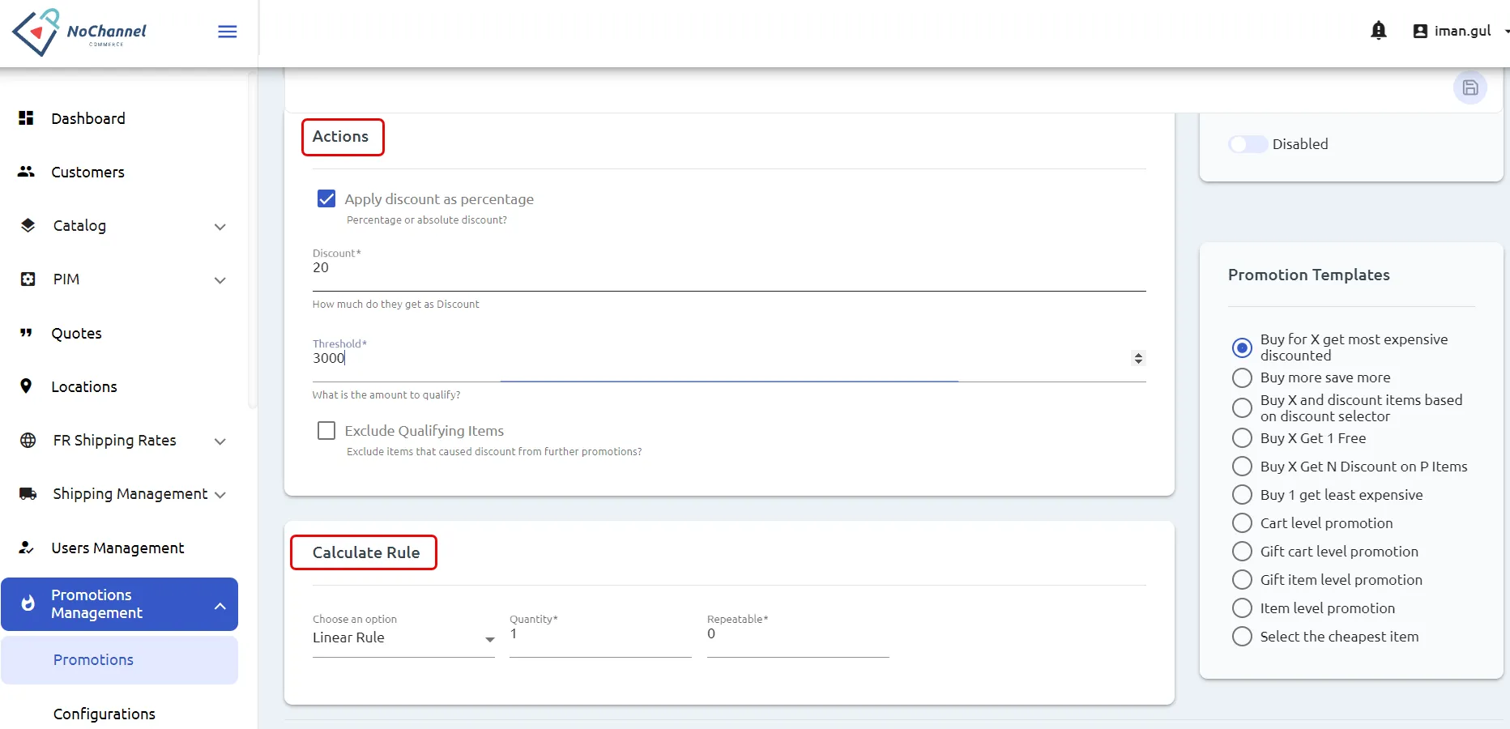Click the Quantity input field
1510x729 pixels.
coord(600,634)
